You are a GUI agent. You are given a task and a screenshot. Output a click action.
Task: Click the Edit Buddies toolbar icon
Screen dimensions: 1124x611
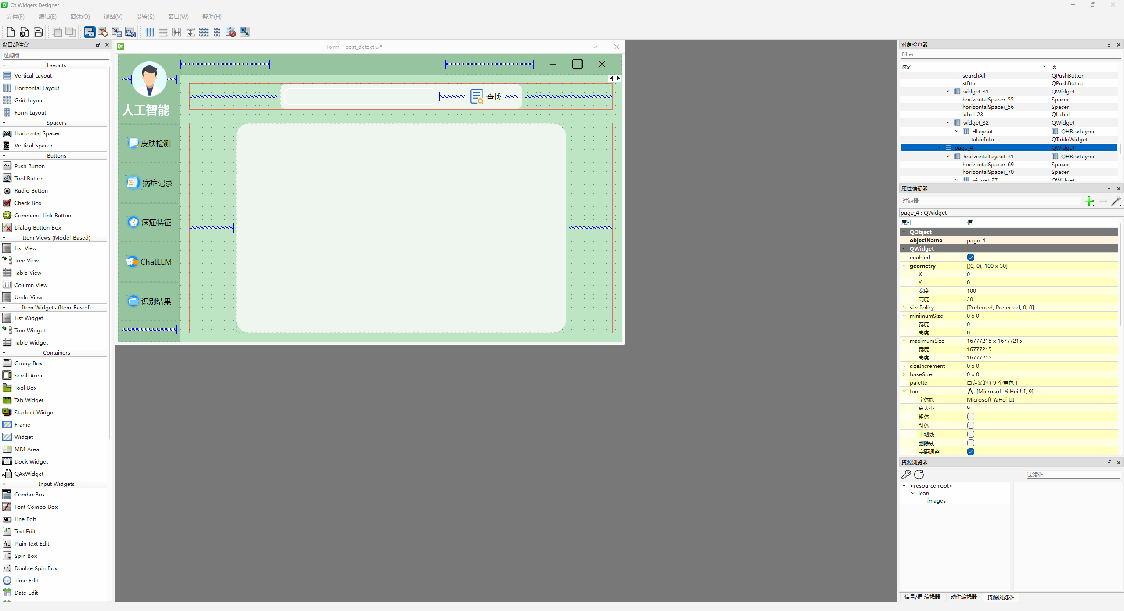pos(116,32)
